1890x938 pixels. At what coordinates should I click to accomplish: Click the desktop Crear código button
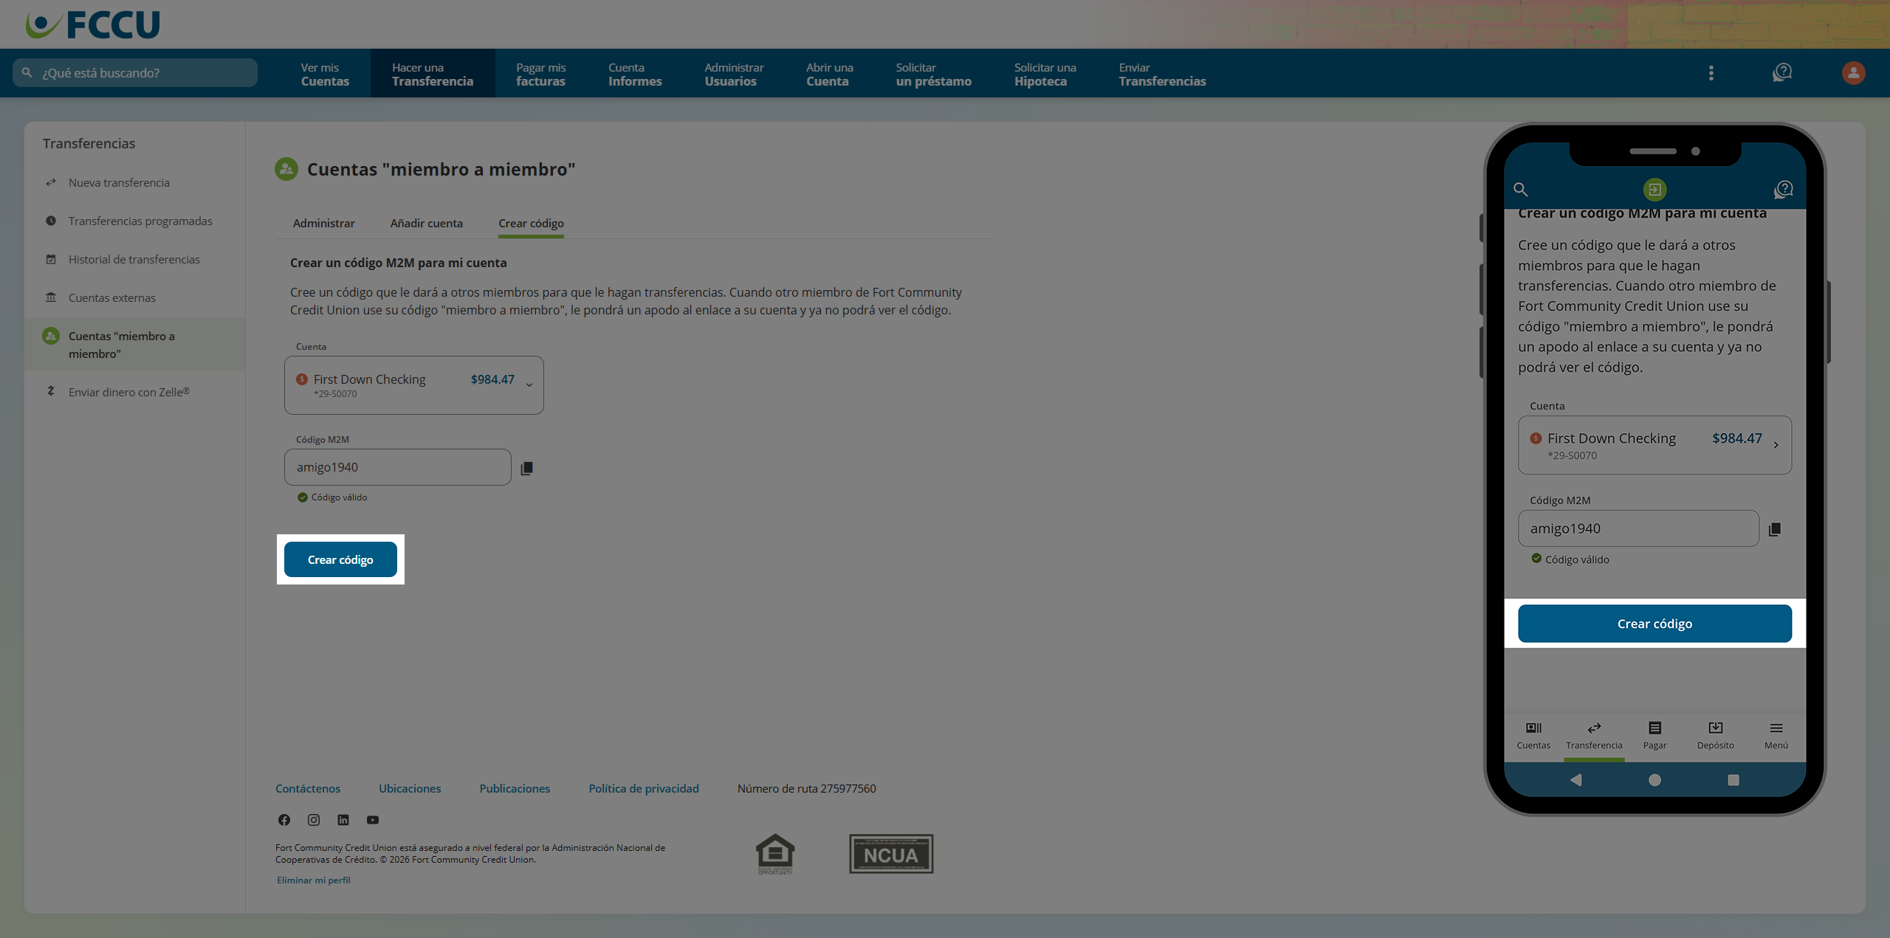tap(340, 559)
